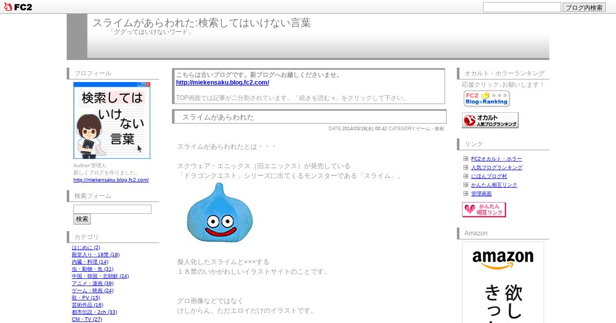Viewport: 616px width, 323px height.
Task: Click the bullet icon beside FC2オカルト・ホラー
Action: [466, 159]
